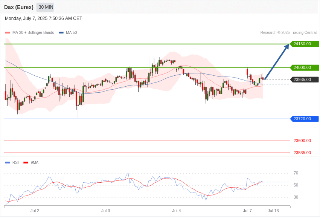Click the 23935.00 current price tag
This screenshot has width=320, height=217.
(304, 79)
